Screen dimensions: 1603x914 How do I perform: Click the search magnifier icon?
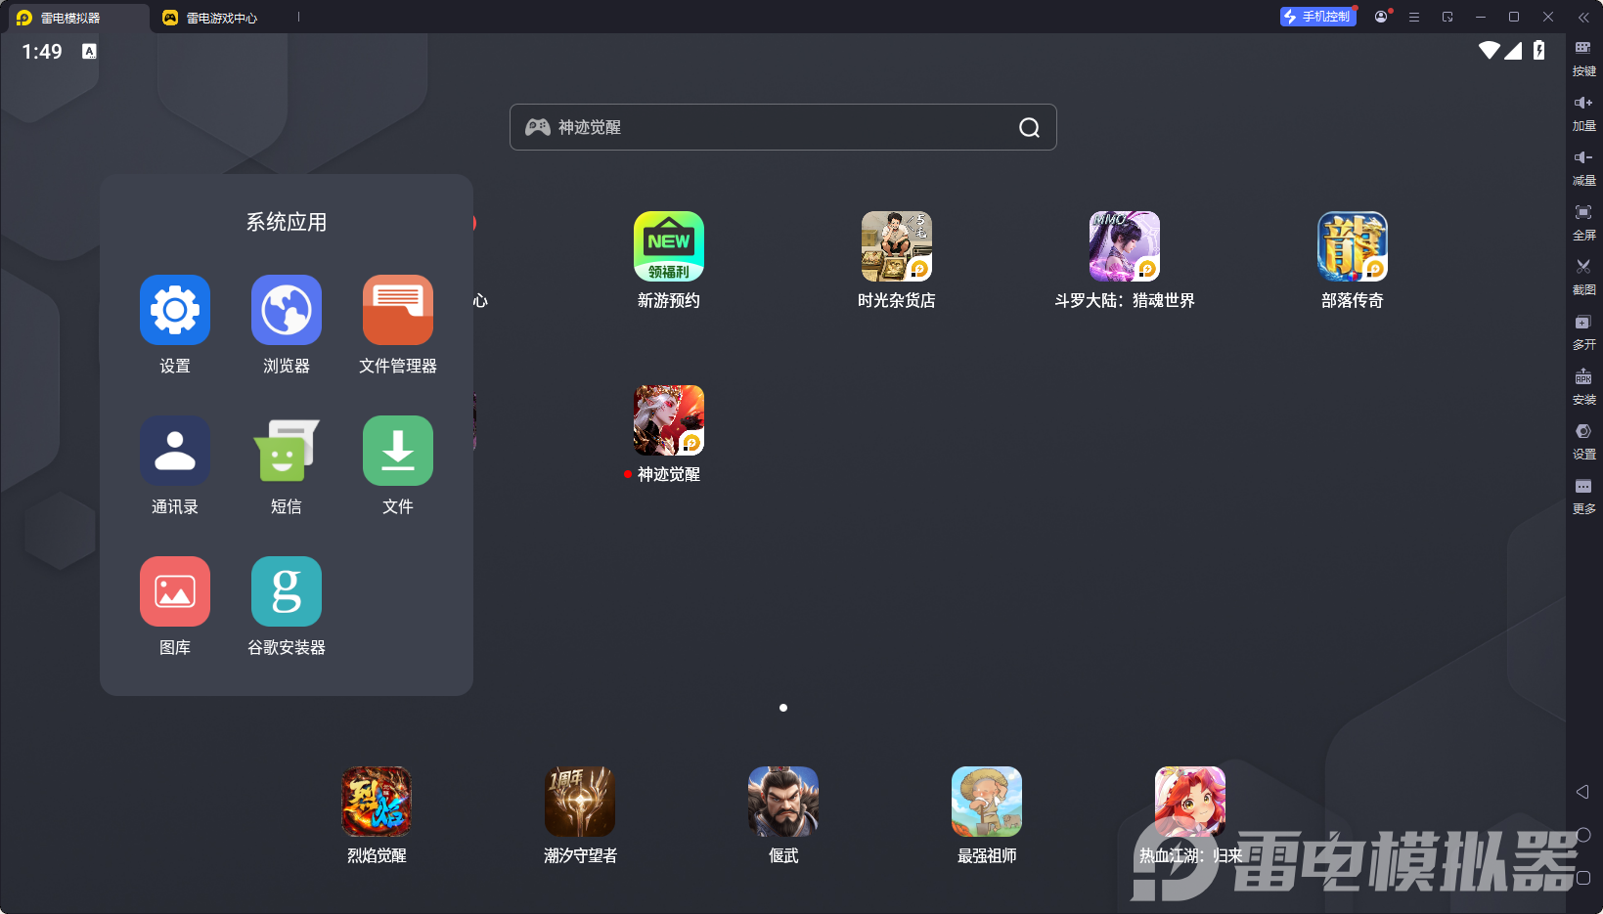pyautogui.click(x=1029, y=127)
